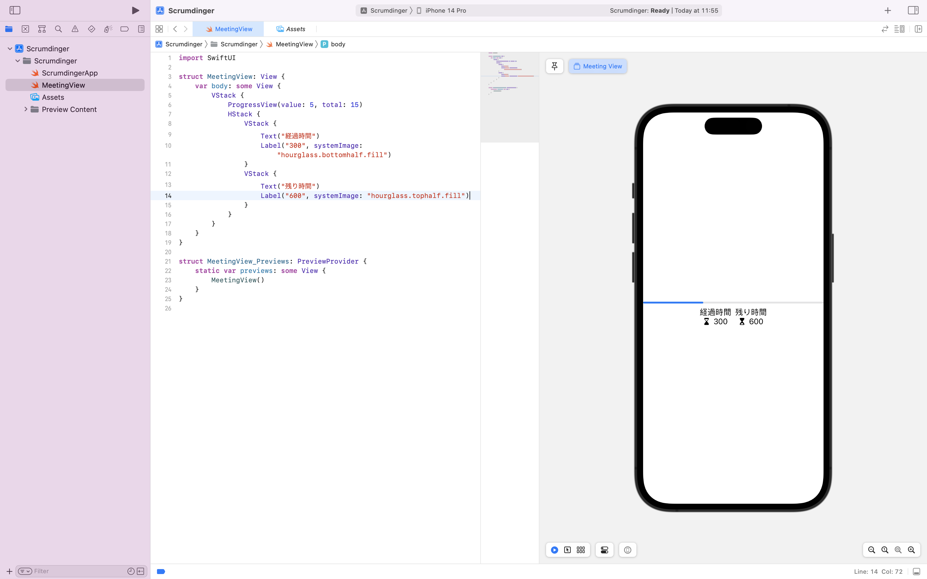Toggle the right inspector panel
This screenshot has height=579, width=927.
coord(913,10)
